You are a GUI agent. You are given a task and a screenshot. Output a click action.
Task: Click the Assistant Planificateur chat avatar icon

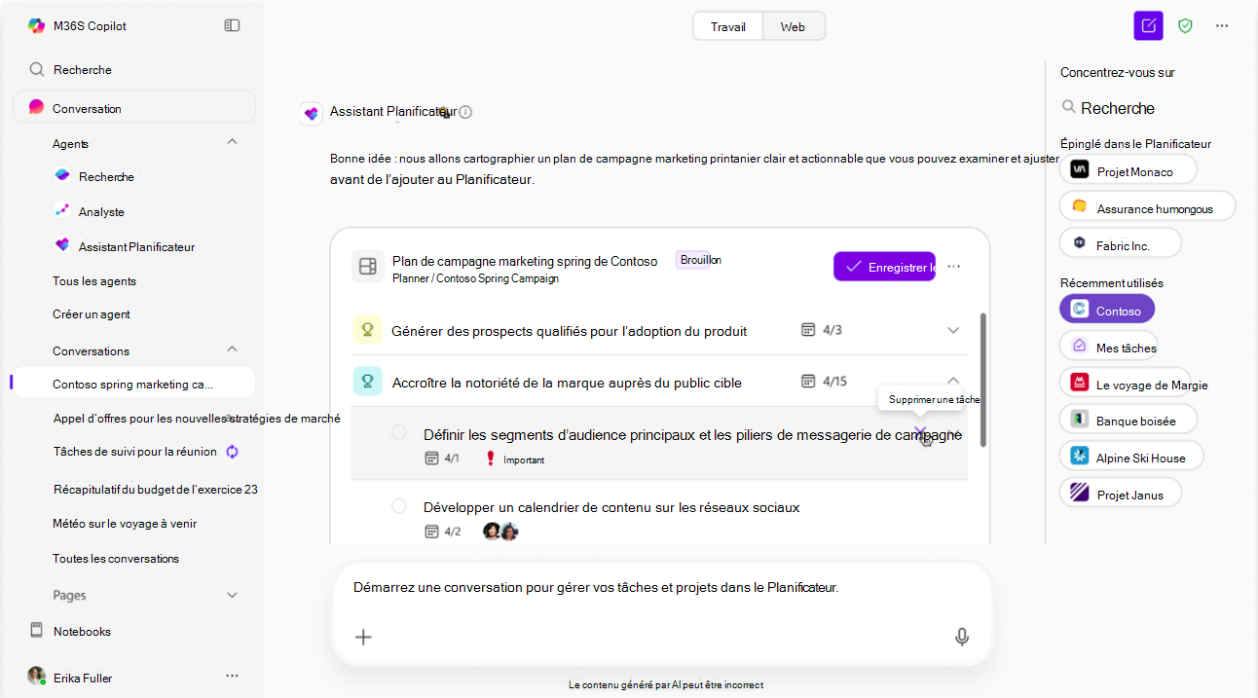(x=312, y=113)
